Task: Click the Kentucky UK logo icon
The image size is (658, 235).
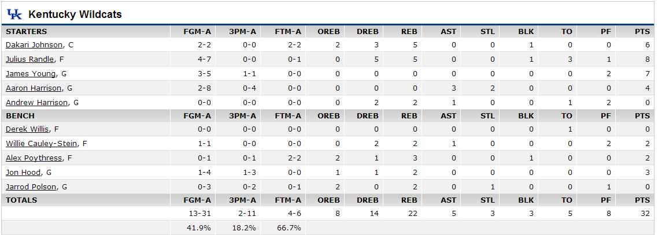Action: (14, 14)
